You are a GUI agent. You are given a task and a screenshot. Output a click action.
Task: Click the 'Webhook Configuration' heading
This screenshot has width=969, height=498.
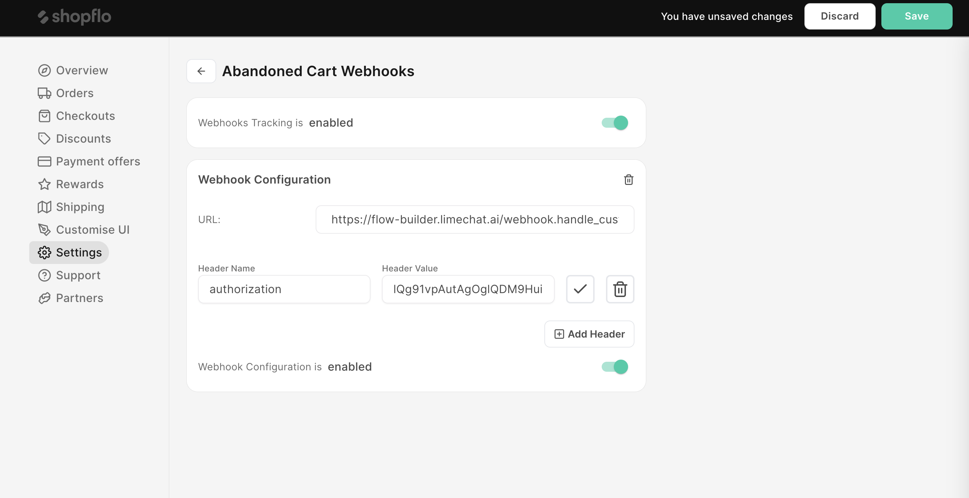click(x=264, y=180)
